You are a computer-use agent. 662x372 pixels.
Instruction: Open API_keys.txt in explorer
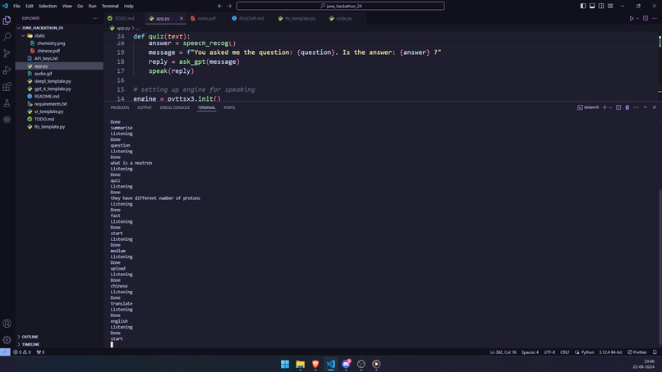(x=46, y=58)
